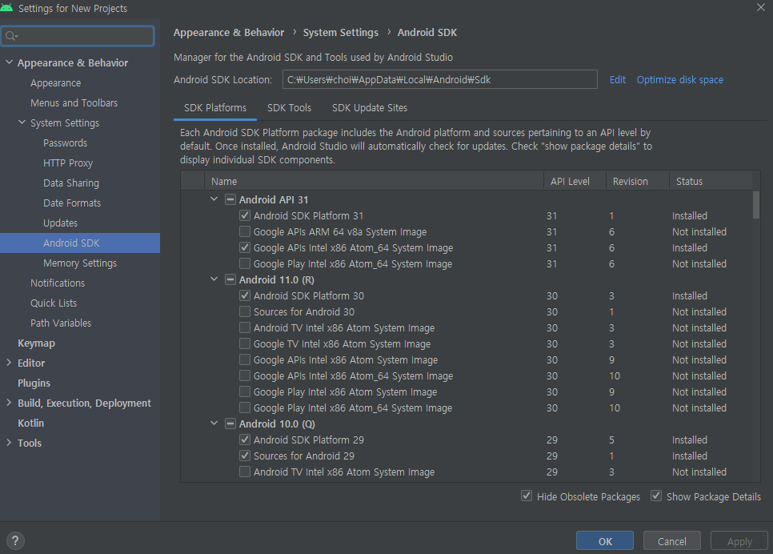Open Plugins settings
Image resolution: width=773 pixels, height=554 pixels.
tap(34, 383)
